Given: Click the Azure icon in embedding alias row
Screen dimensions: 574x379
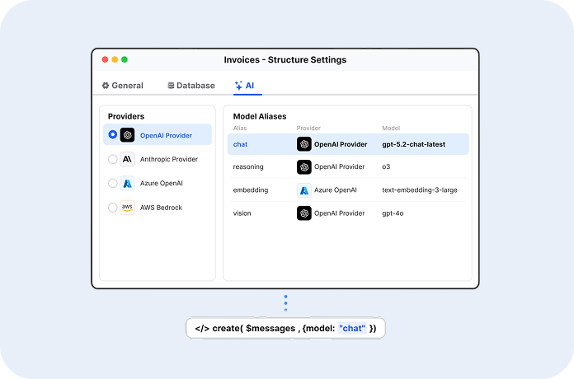Looking at the screenshot, I should [304, 190].
